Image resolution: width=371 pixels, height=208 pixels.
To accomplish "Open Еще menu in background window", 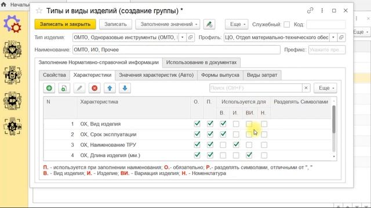I will pos(361,32).
